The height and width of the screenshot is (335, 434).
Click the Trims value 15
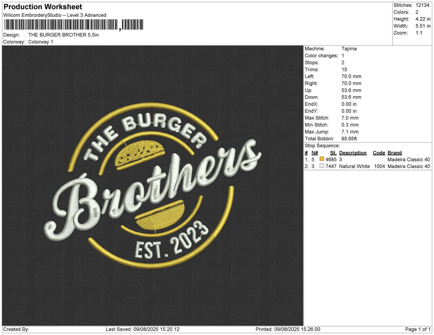point(344,69)
